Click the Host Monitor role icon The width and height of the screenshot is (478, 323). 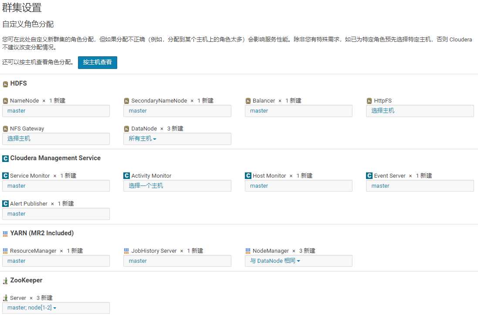tap(248, 175)
